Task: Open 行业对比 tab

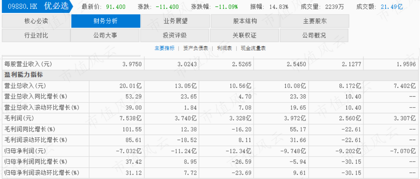Action: (x=36, y=35)
